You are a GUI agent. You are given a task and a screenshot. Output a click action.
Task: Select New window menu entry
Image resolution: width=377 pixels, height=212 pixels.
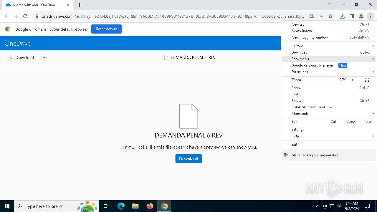click(329, 31)
